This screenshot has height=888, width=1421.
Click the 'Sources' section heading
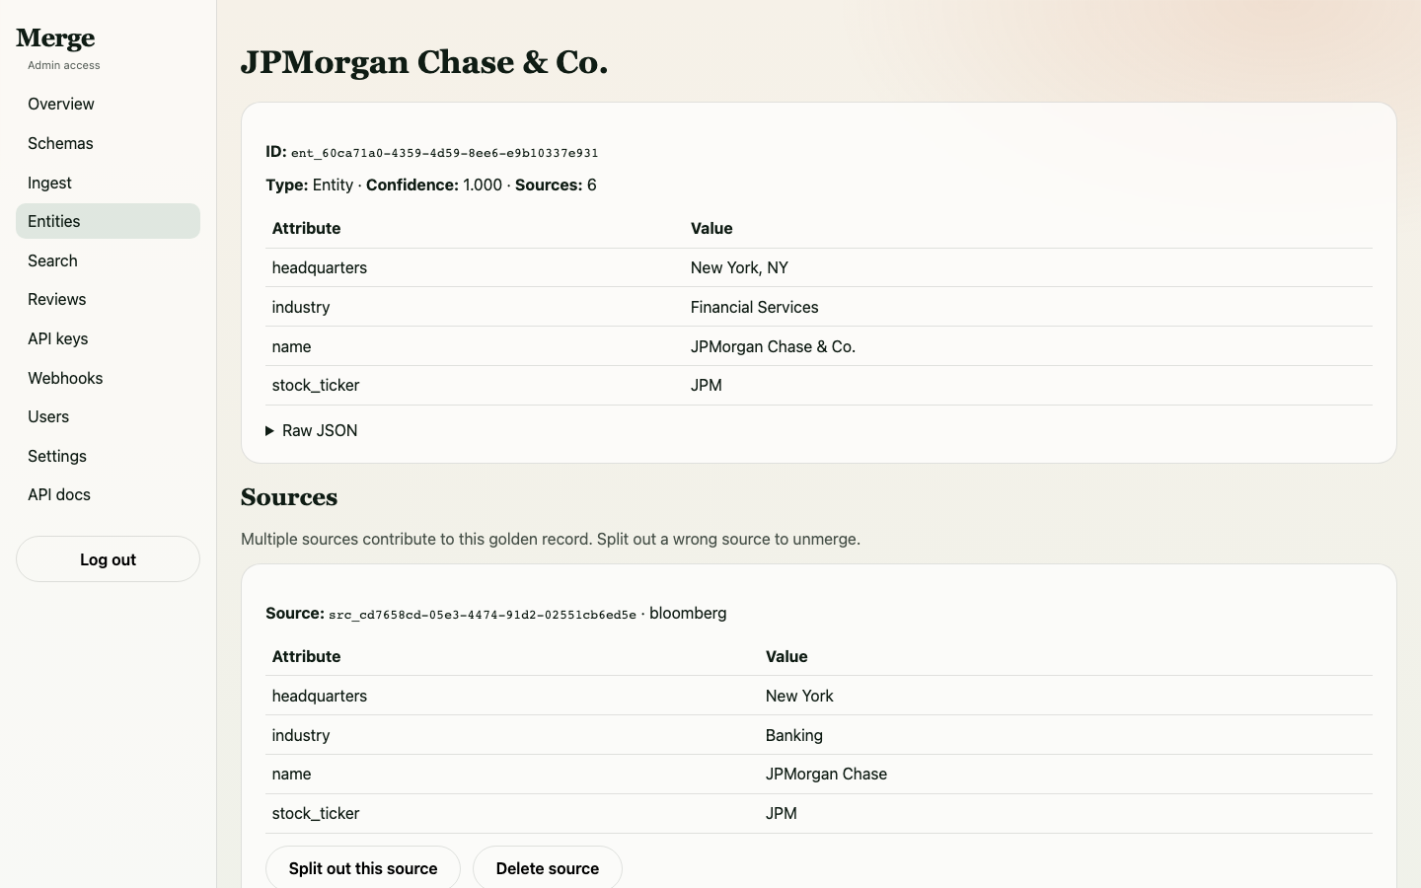[x=289, y=496]
